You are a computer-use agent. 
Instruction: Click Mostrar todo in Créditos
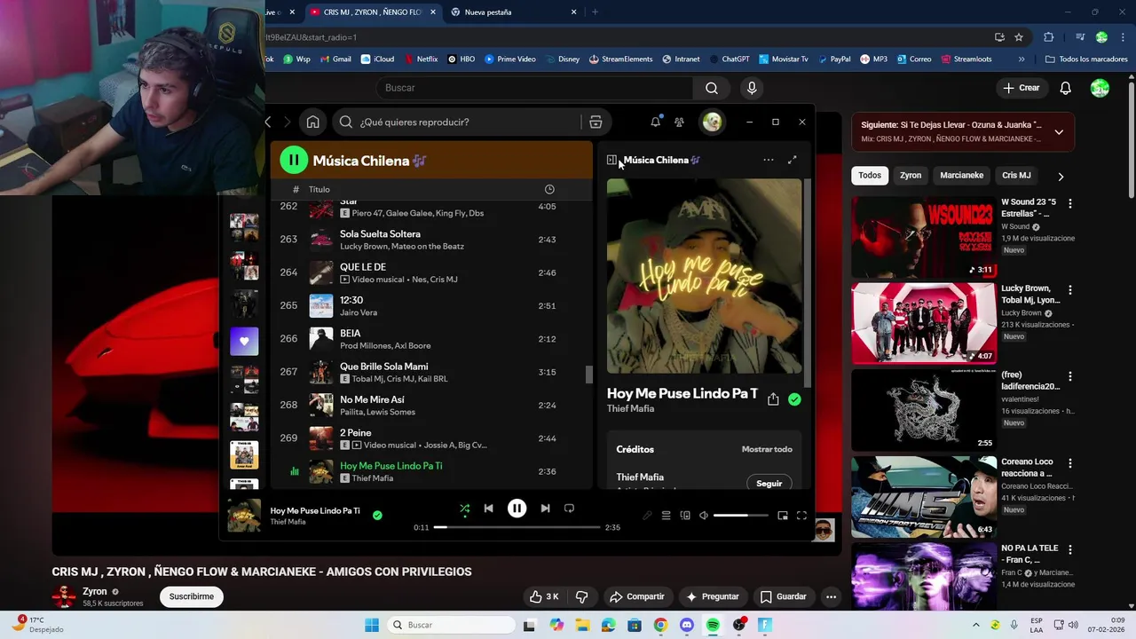tap(767, 449)
